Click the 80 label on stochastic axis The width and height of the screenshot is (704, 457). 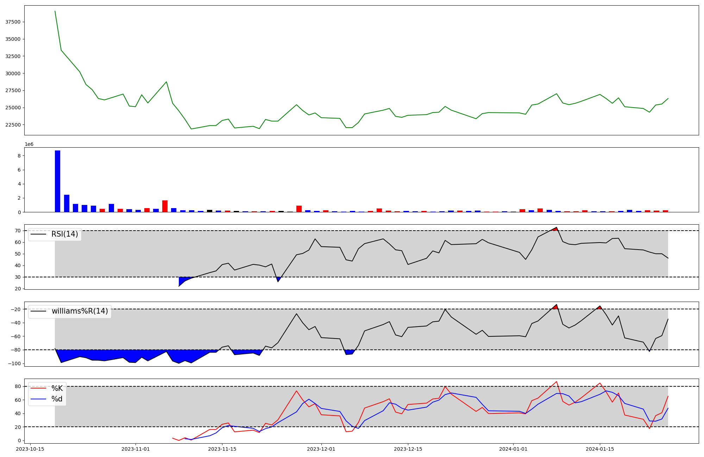18,386
